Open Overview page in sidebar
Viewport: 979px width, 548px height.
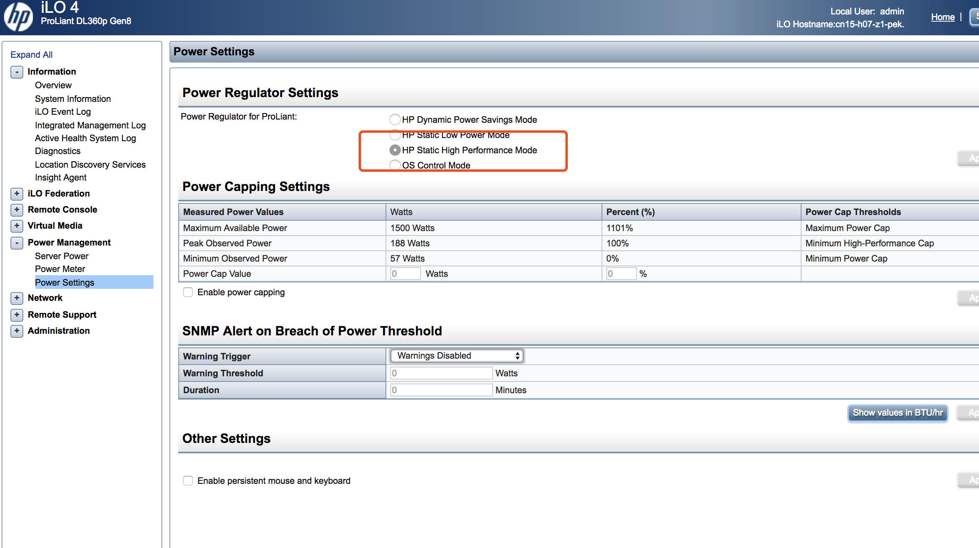point(53,85)
